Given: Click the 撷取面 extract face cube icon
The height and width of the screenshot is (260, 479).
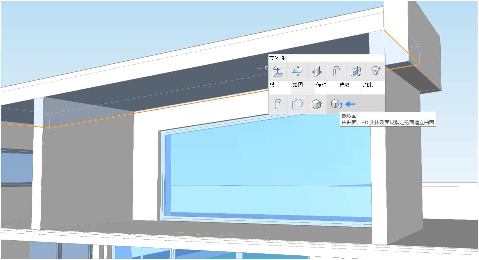Looking at the screenshot, I should [x=337, y=104].
